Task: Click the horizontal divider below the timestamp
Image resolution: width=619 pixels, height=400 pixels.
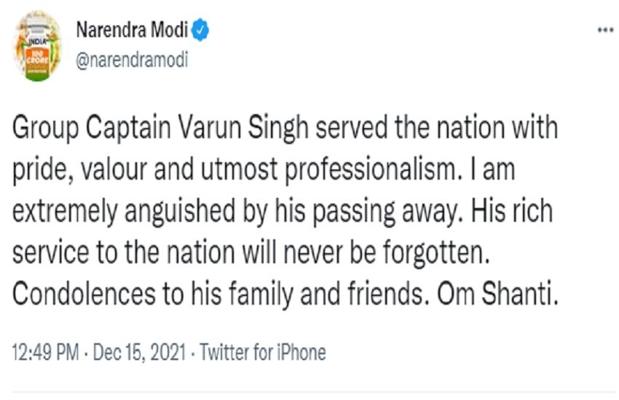Action: tap(314, 392)
